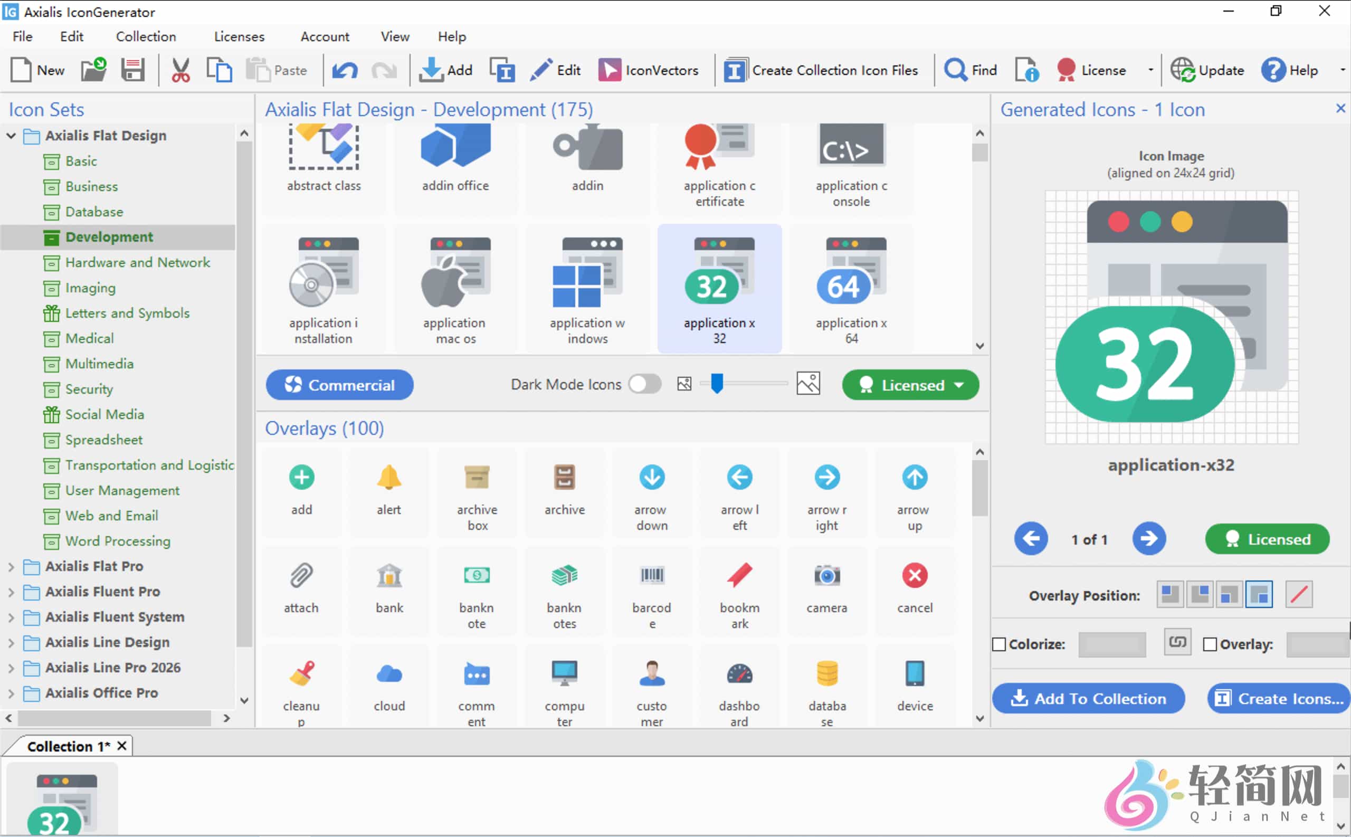This screenshot has width=1351, height=837.
Task: Check the Overlay option
Action: pyautogui.click(x=1210, y=644)
